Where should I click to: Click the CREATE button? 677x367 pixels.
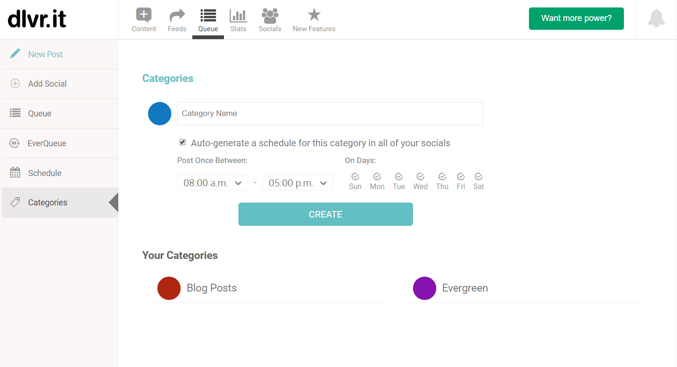coord(325,214)
